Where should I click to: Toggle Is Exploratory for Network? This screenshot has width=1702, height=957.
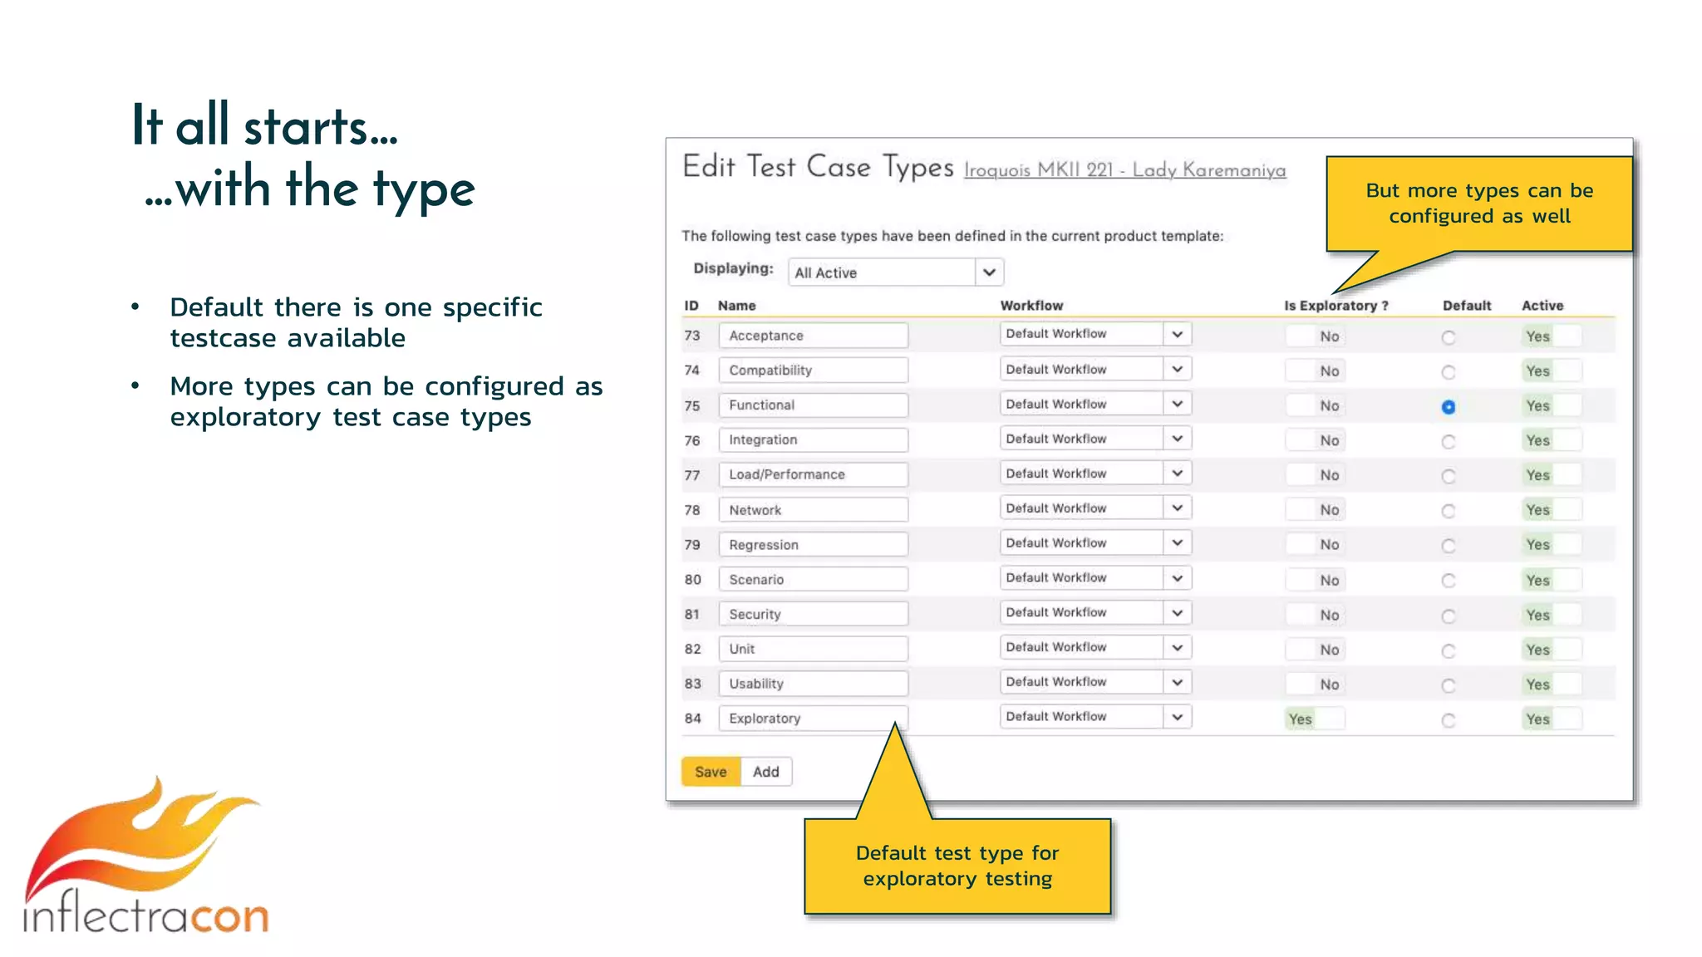tap(1315, 510)
